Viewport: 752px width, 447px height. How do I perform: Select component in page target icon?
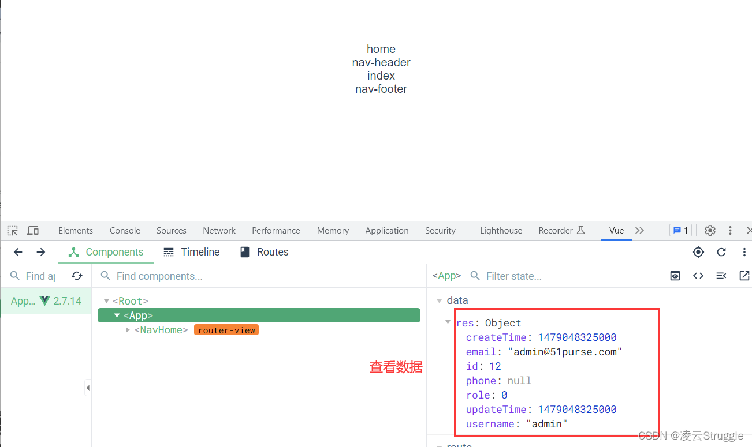pos(698,252)
